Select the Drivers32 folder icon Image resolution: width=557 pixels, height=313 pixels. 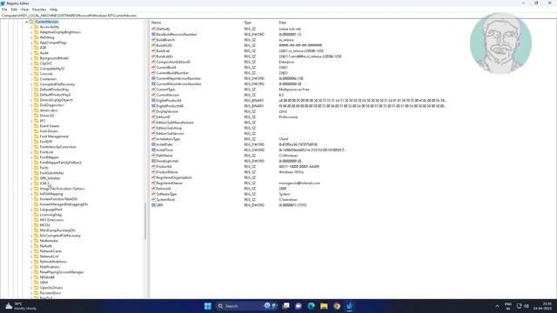click(36, 116)
